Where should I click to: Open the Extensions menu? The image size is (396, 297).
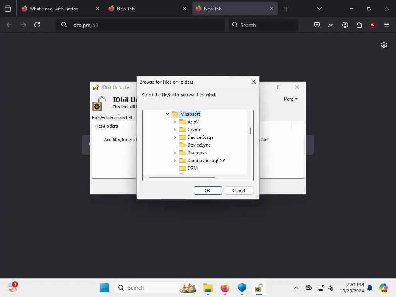(359, 25)
